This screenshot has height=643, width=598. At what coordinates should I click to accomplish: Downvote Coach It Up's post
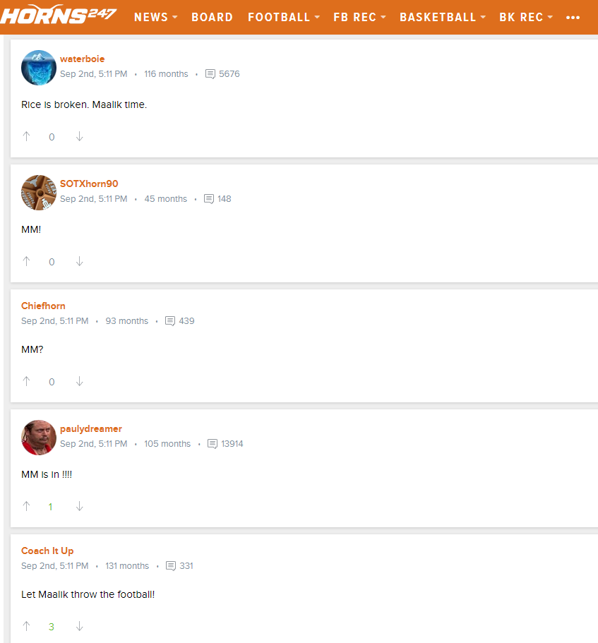point(80,626)
